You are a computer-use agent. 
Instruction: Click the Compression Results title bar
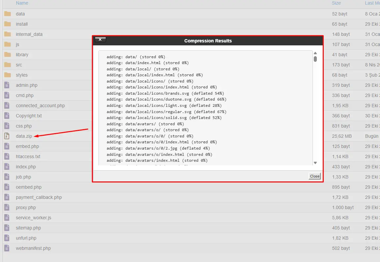[208, 41]
